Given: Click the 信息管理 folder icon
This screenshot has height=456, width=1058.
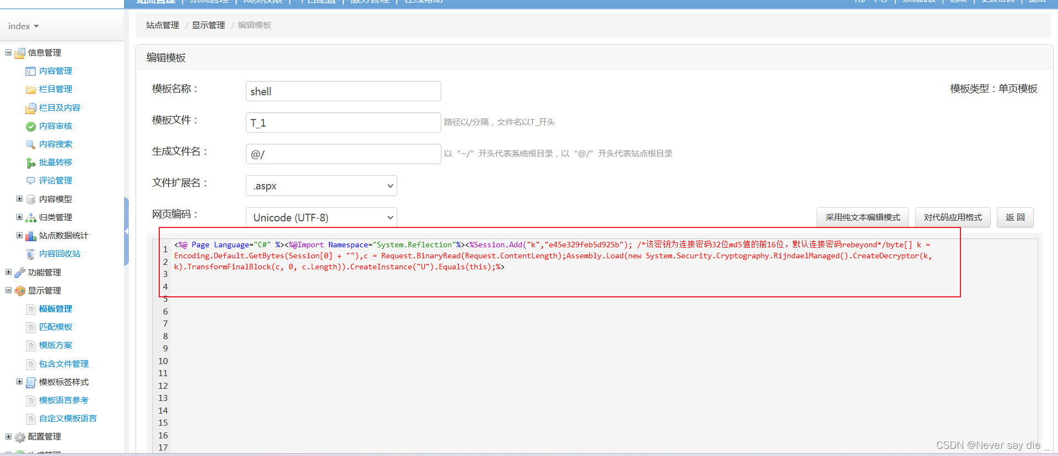Looking at the screenshot, I should (20, 53).
